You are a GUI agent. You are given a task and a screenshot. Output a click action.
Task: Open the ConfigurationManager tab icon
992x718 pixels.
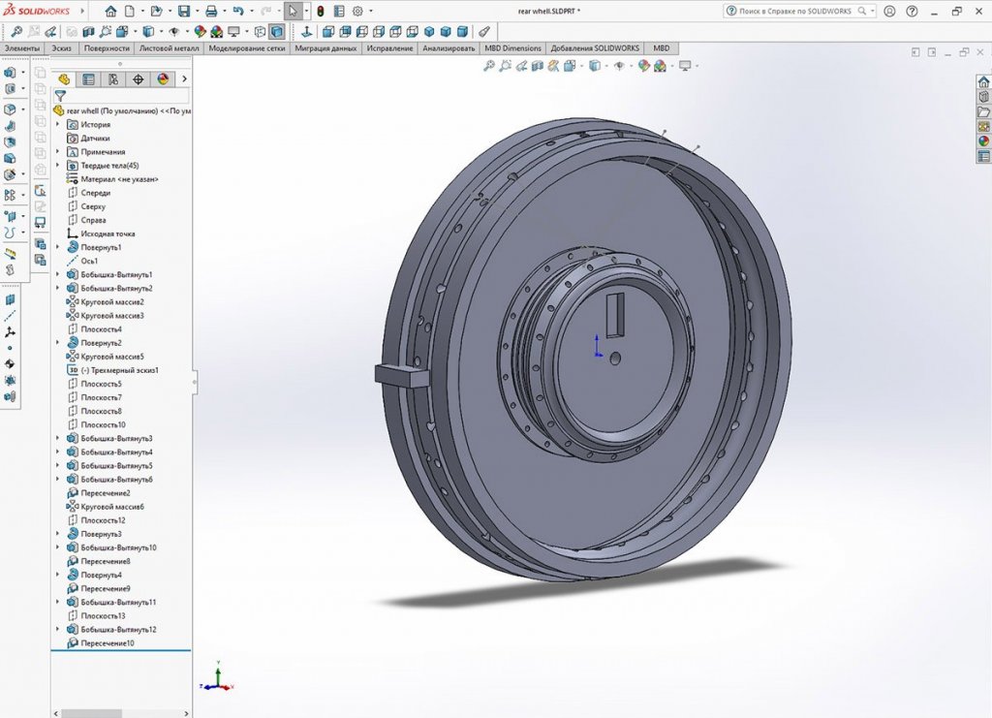click(x=113, y=79)
